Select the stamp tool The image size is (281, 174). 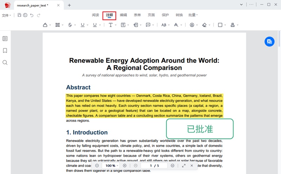click(x=233, y=25)
